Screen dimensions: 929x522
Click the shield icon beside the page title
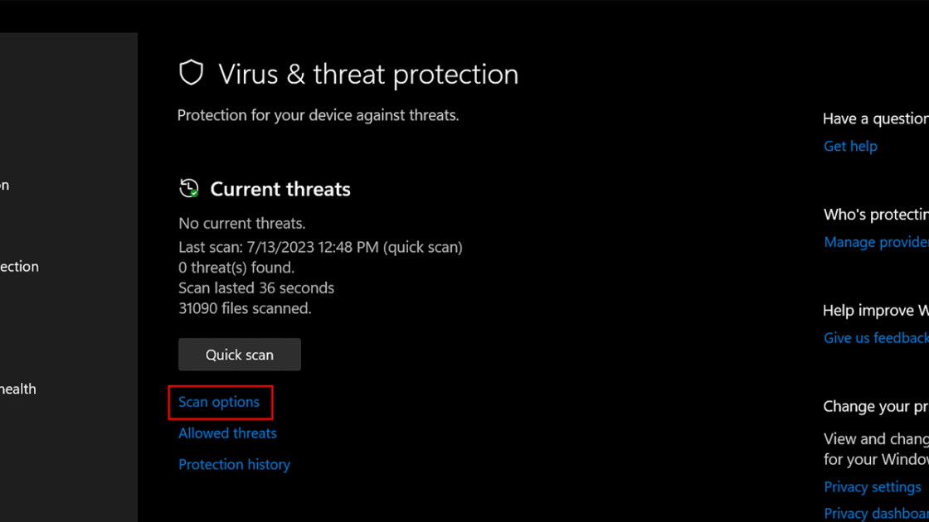click(192, 73)
